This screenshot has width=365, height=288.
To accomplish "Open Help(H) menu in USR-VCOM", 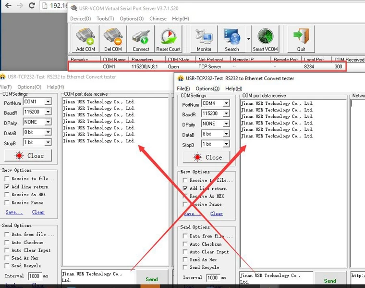I will [x=181, y=19].
